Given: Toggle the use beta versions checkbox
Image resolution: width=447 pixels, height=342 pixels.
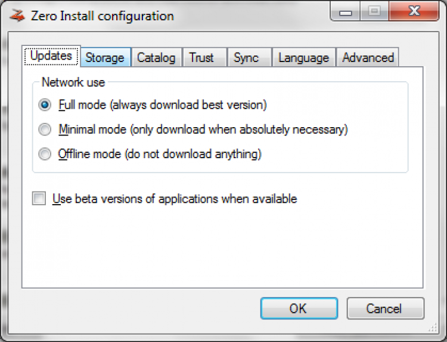Looking at the screenshot, I should click(39, 199).
